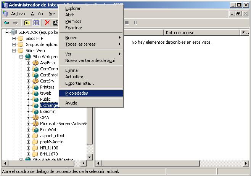251x176 pixels.
Task: Click the tree pane scroll down arrow
Action: 90,157
